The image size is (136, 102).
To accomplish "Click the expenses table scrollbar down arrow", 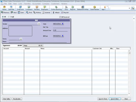I will 129,94.
